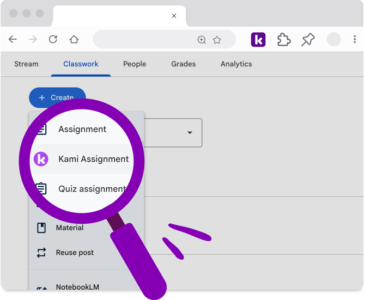Bookmark page with the star icon
Image resolution: width=365 pixels, height=300 pixels.
[217, 40]
